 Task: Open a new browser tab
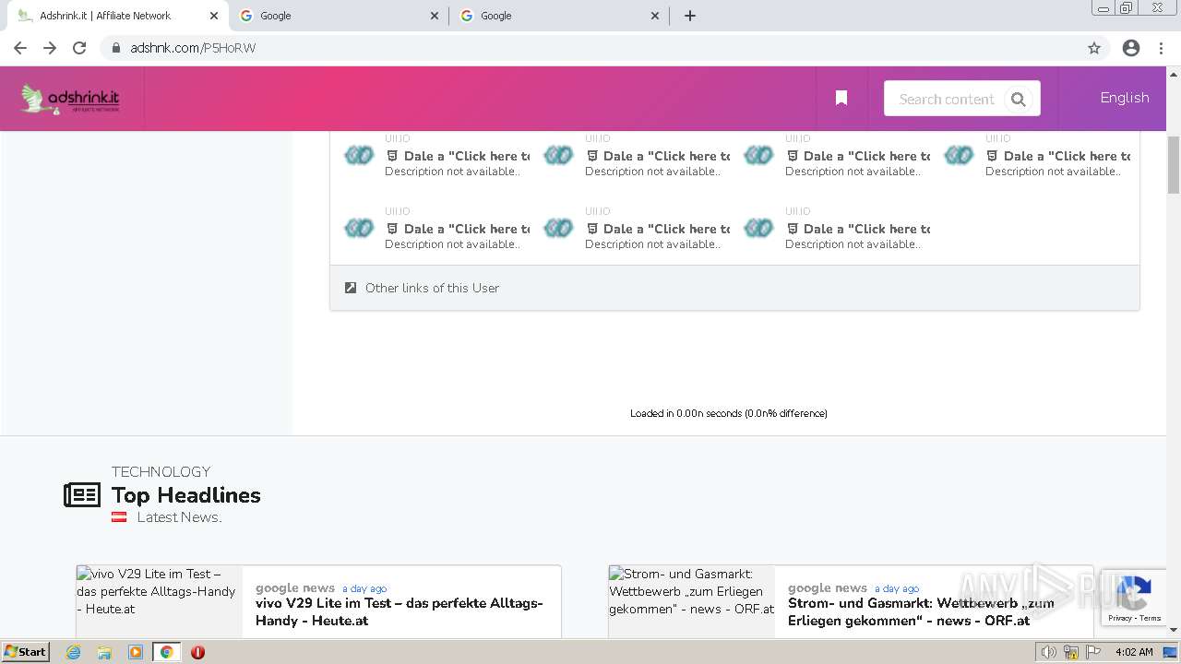[690, 16]
